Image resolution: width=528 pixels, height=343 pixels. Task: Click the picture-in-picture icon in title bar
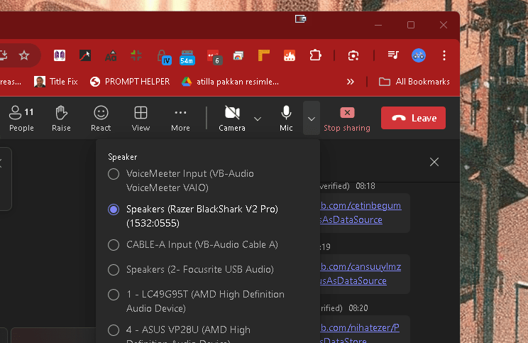point(300,19)
